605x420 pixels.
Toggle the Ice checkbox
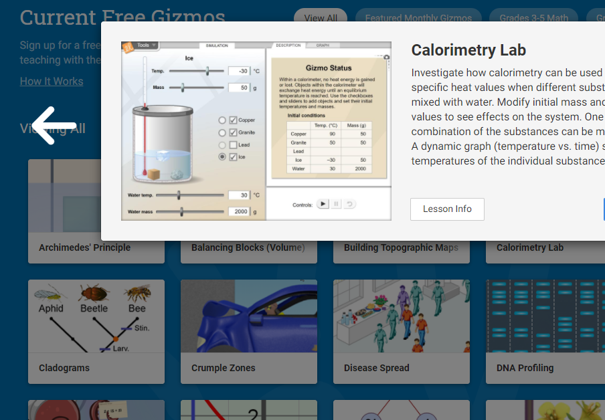(233, 156)
